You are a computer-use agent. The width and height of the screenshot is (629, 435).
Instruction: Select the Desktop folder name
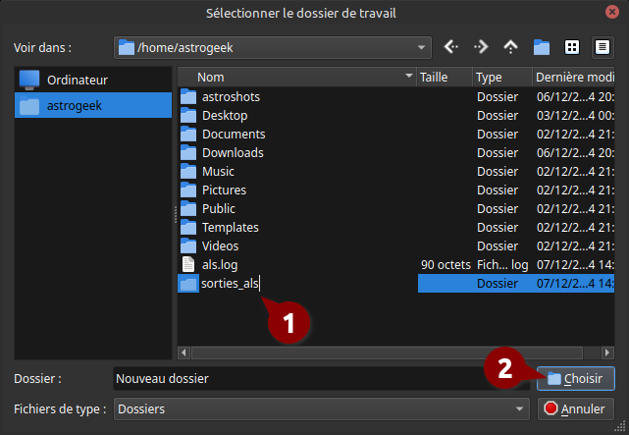pyautogui.click(x=225, y=116)
